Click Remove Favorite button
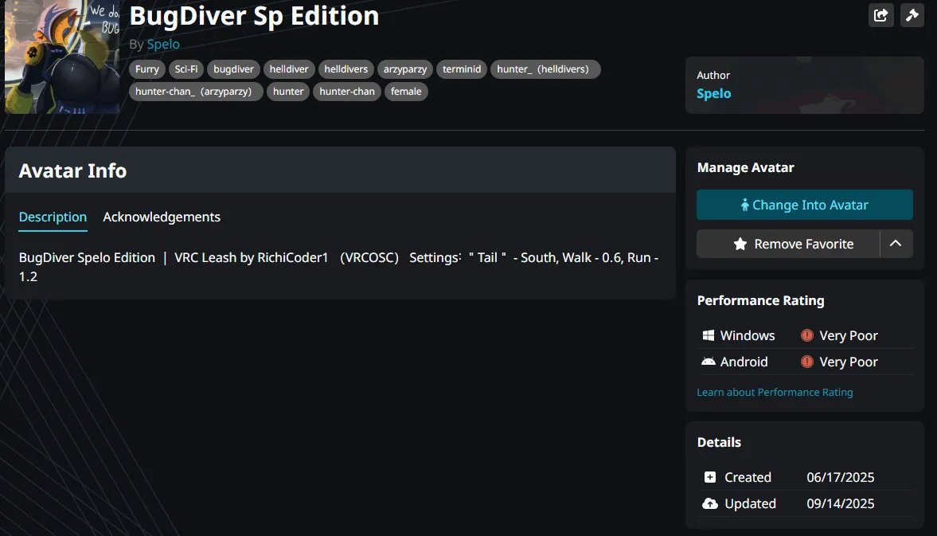 pyautogui.click(x=788, y=244)
